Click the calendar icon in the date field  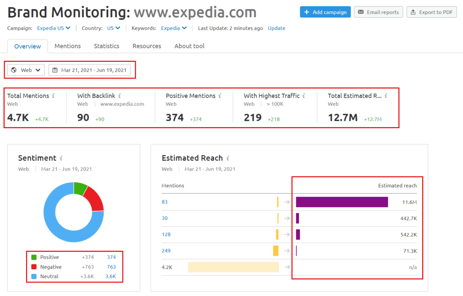point(55,70)
